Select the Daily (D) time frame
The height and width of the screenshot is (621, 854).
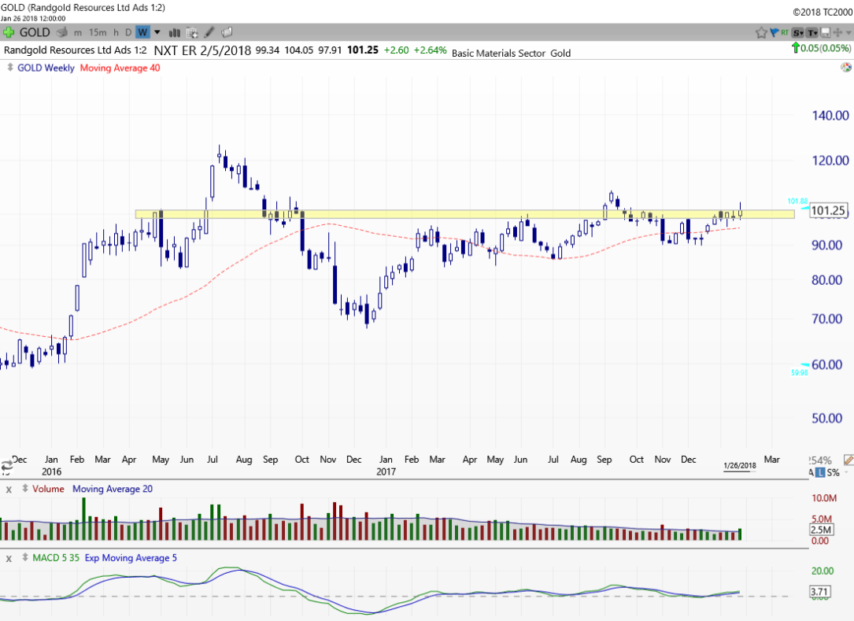pos(128,32)
